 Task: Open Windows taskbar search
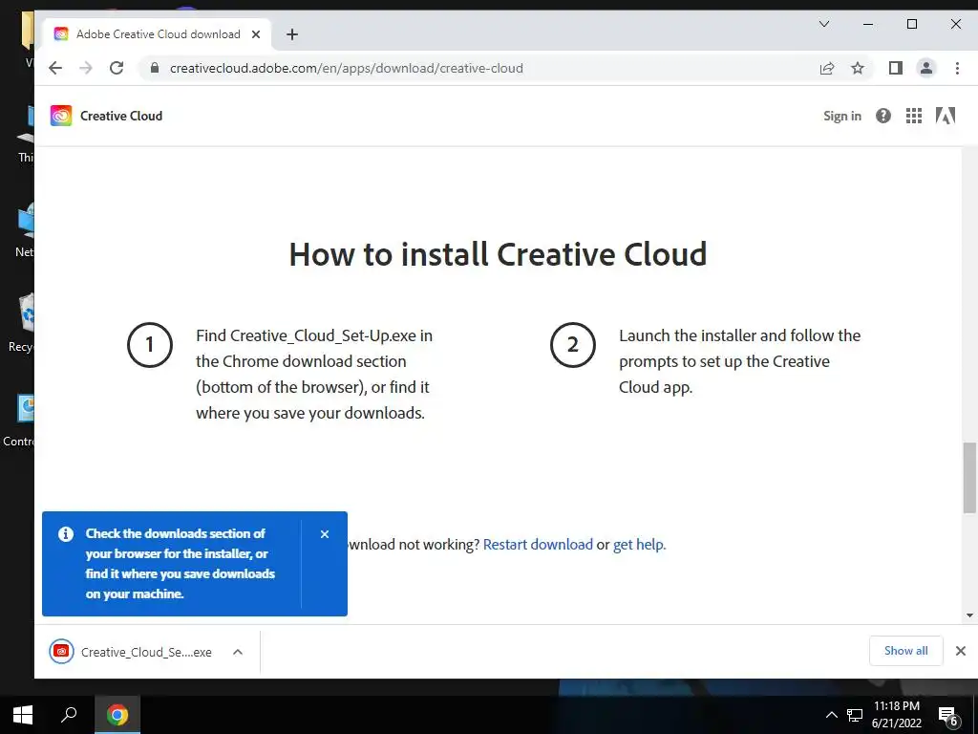[68, 715]
